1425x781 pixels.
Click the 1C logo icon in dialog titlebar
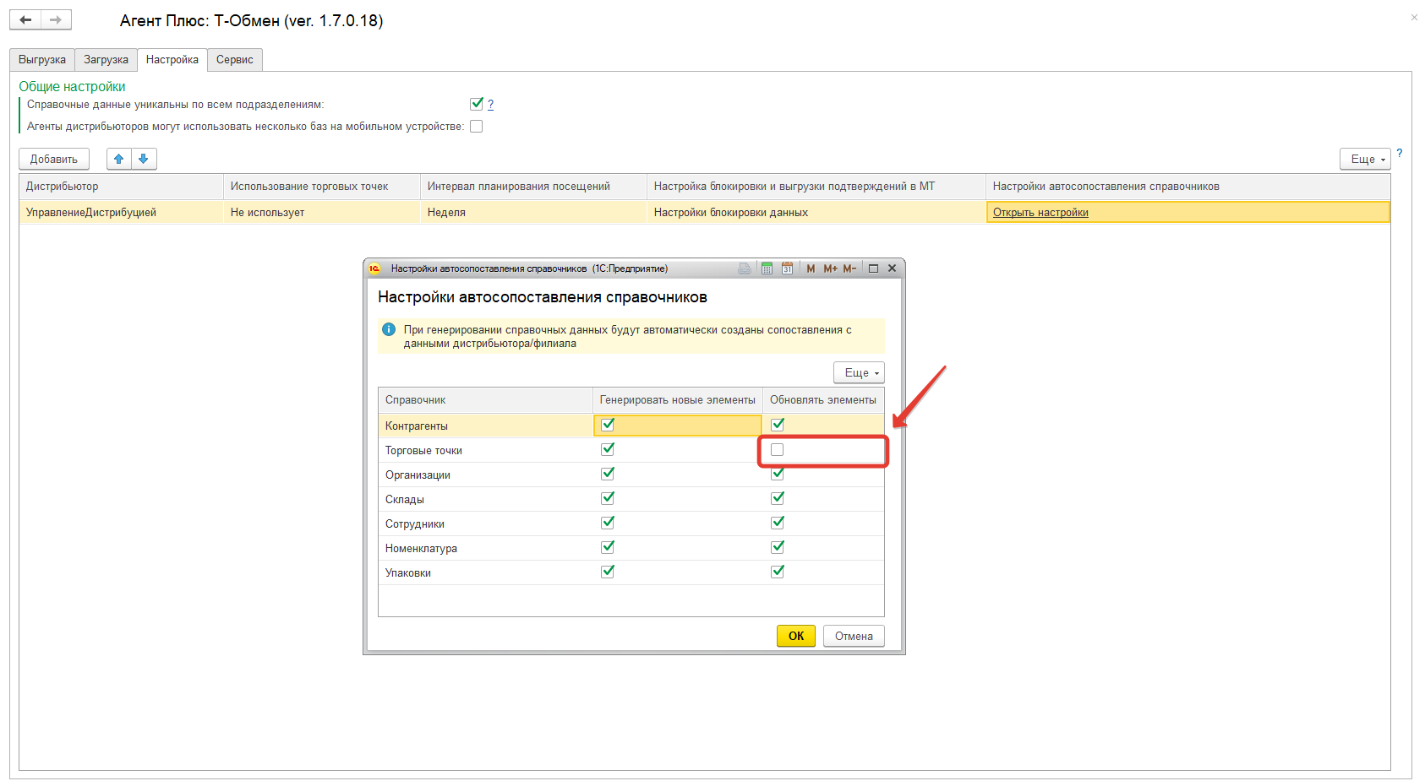pos(374,268)
